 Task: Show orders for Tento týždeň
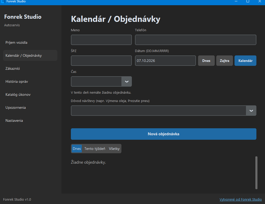point(95,149)
